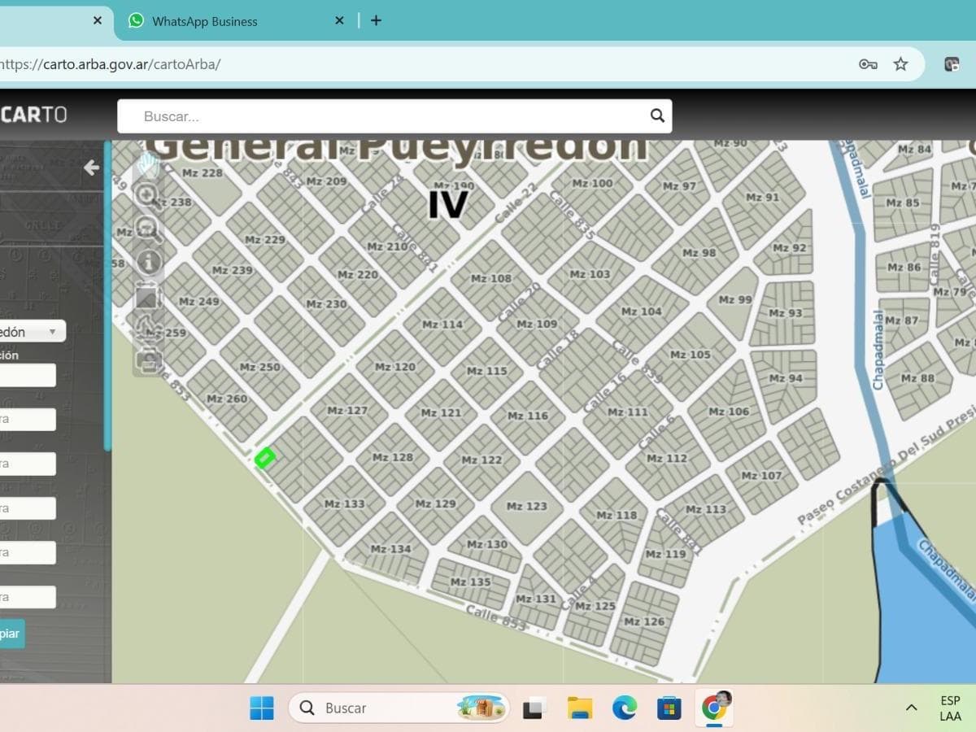Select the pan hand tool
This screenshot has width=976, height=732.
click(x=148, y=165)
